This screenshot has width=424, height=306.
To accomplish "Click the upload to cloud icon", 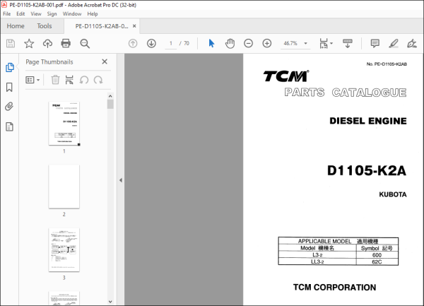I will pyautogui.click(x=47, y=44).
